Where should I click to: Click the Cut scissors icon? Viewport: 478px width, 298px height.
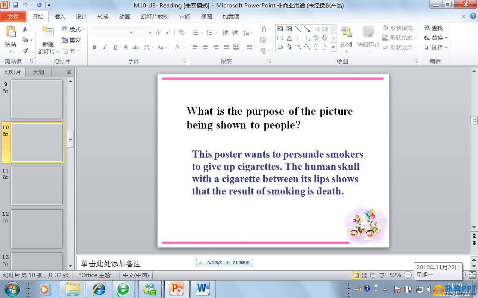[25, 29]
